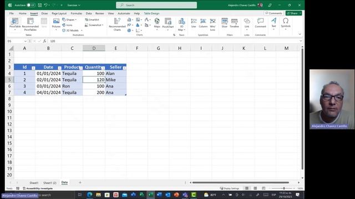Open Recommended PivotTables
This screenshot has width=355, height=199.
[31, 24]
